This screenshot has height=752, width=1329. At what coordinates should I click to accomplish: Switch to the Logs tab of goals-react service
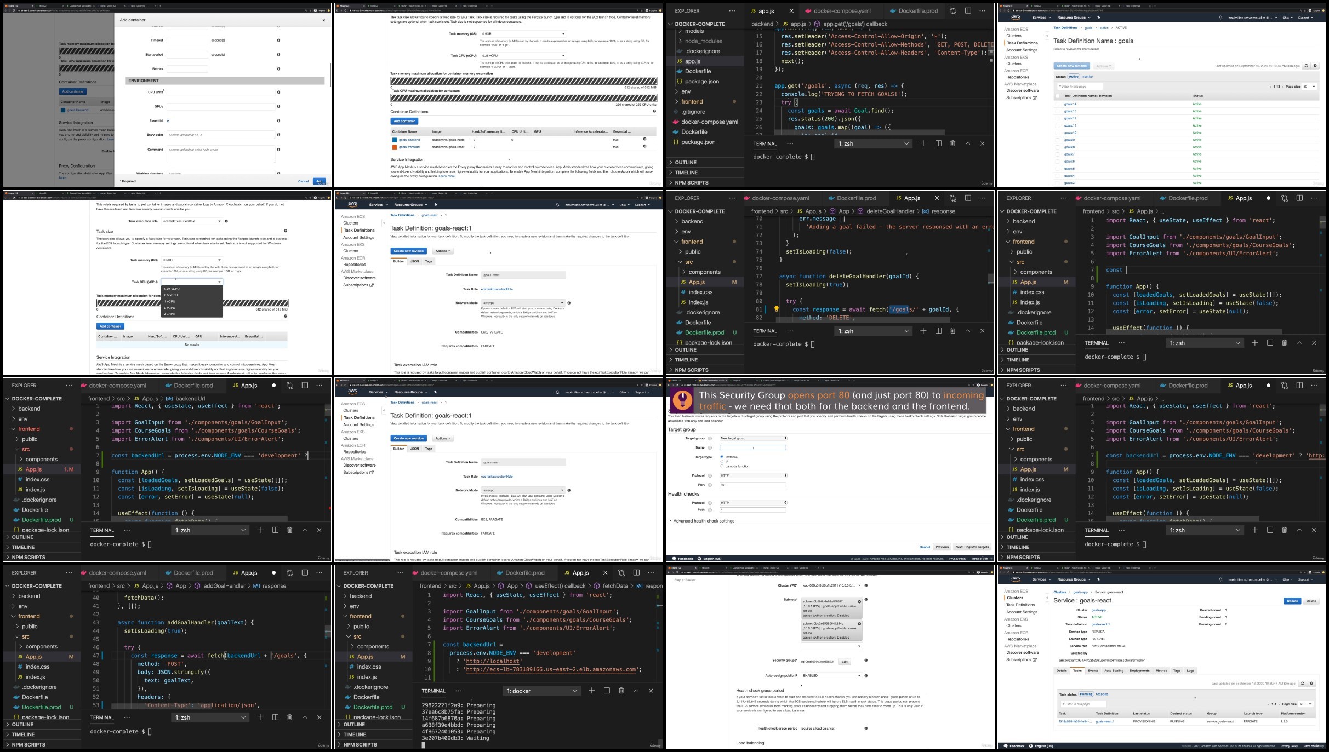click(1190, 670)
